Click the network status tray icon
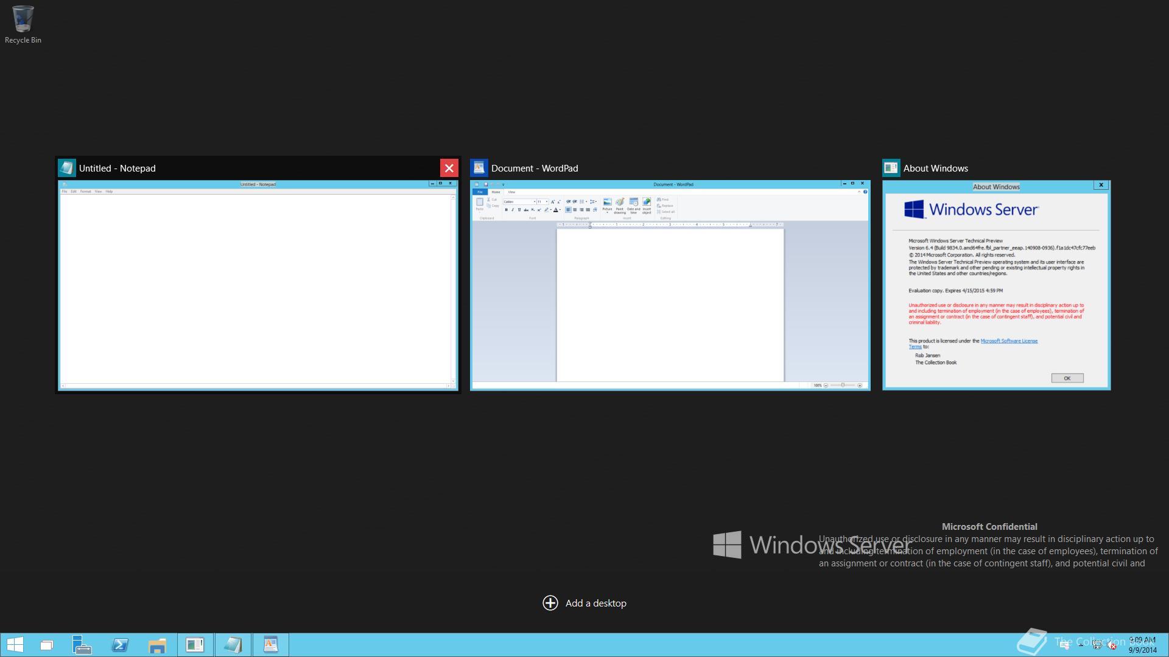This screenshot has width=1169, height=657. click(x=1097, y=645)
